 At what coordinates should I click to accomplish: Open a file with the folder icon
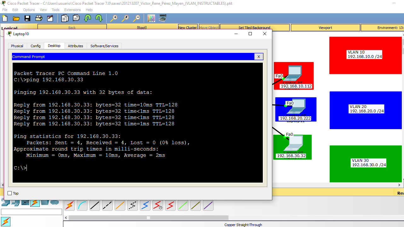point(16,18)
